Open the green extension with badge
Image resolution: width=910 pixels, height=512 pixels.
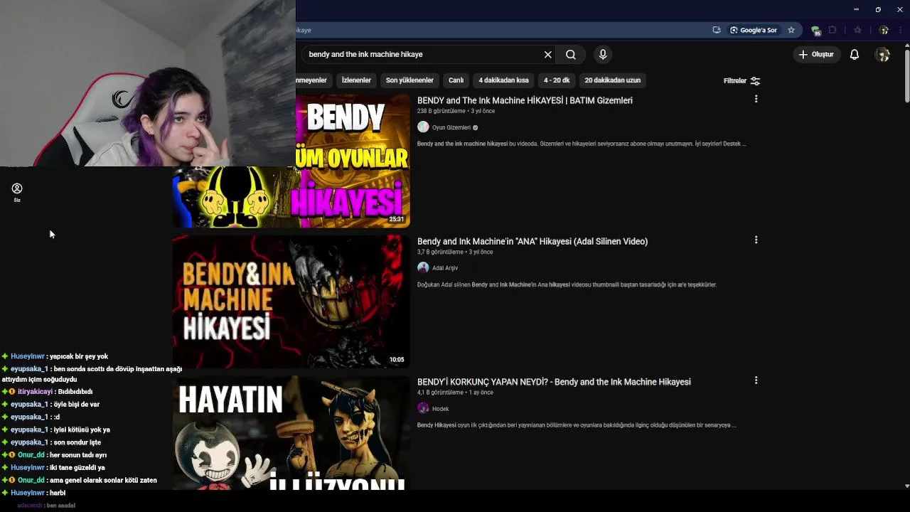coord(816,31)
